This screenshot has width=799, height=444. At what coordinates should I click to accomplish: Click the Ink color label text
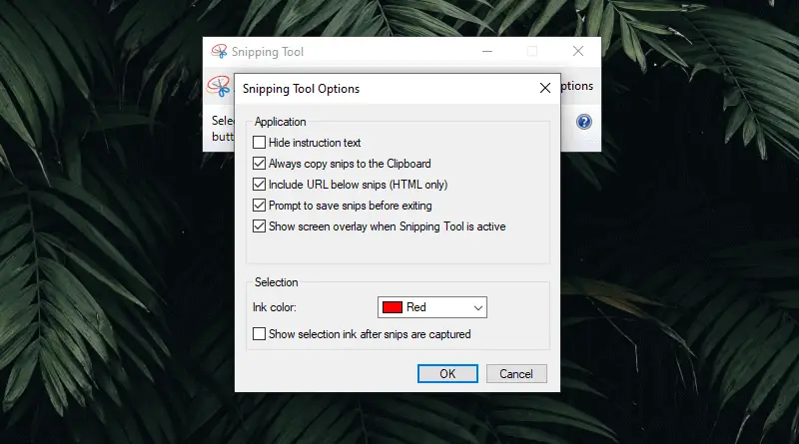click(274, 307)
